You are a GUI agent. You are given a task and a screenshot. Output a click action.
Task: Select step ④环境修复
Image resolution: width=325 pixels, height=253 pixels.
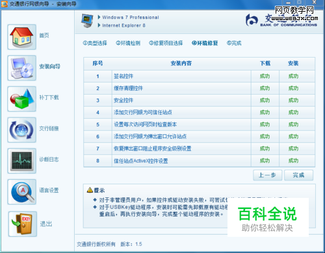click(205, 43)
